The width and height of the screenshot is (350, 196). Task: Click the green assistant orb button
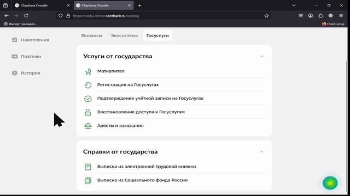click(330, 183)
